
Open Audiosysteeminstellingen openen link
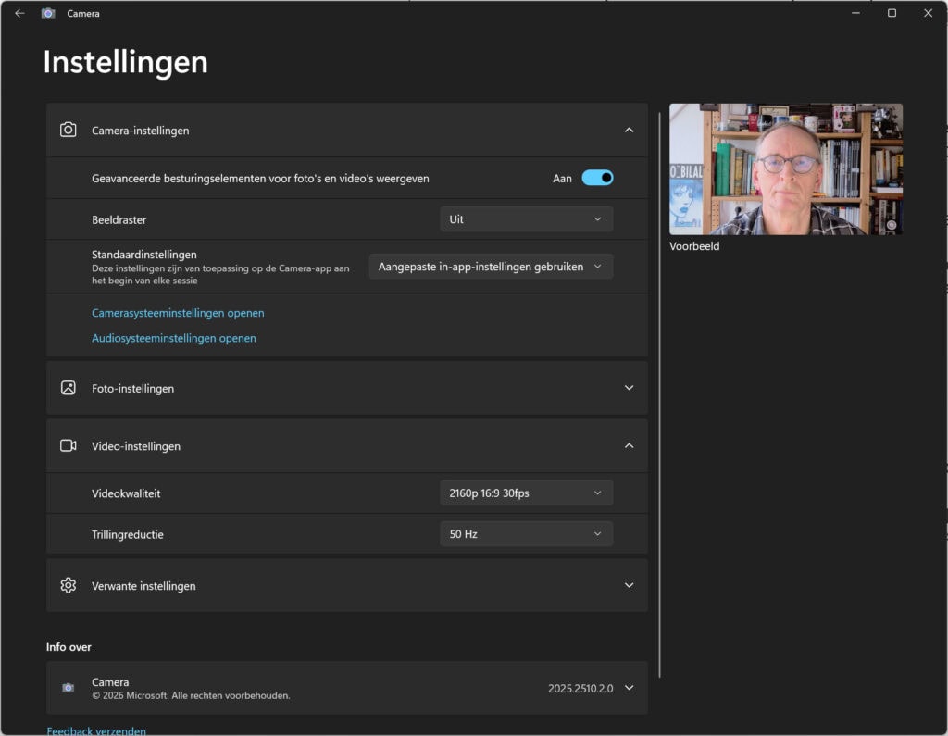tap(174, 338)
